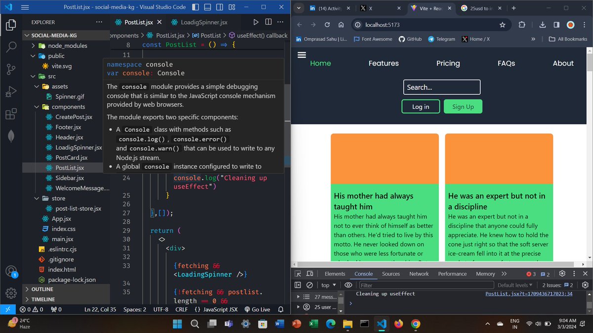The width and height of the screenshot is (593, 333).
Task: Create a live expression with the eye icon
Action: click(x=348, y=285)
